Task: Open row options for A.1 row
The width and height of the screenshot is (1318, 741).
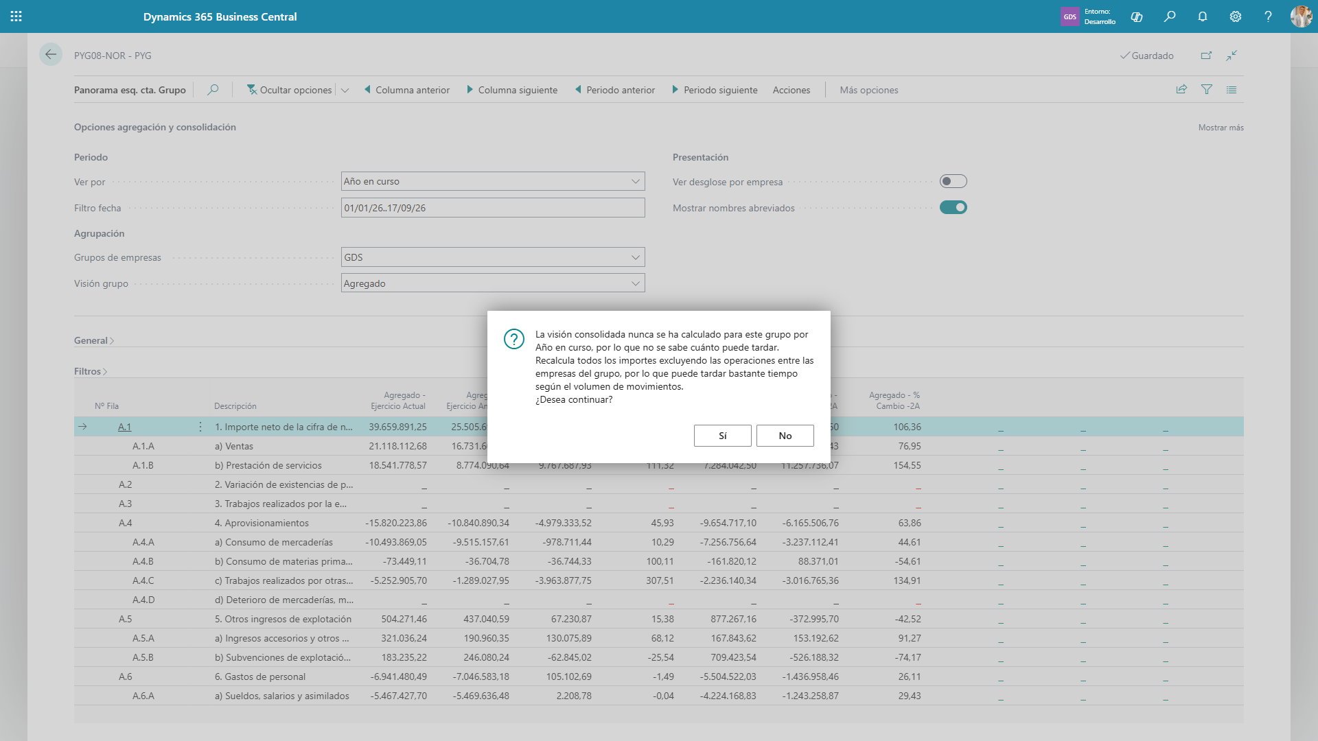Action: [x=200, y=427]
